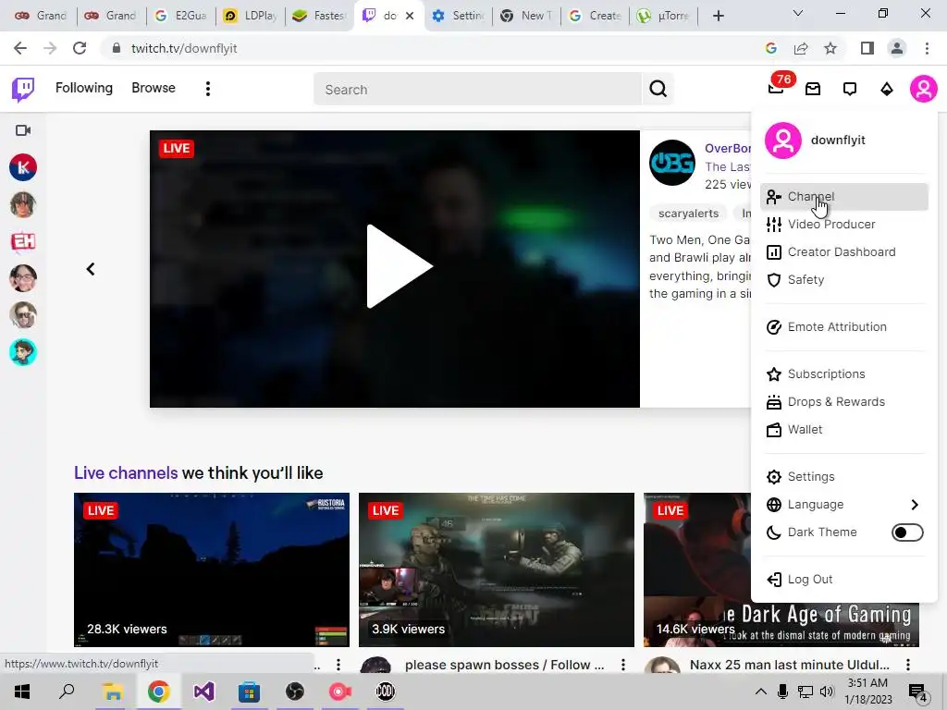
Task: Open the 3.9K viewers stream thumbnail
Action: 497,569
